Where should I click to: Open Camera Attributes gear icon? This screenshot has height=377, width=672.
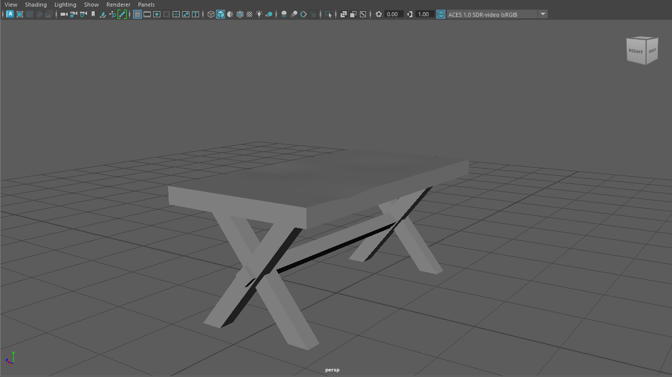point(83,14)
